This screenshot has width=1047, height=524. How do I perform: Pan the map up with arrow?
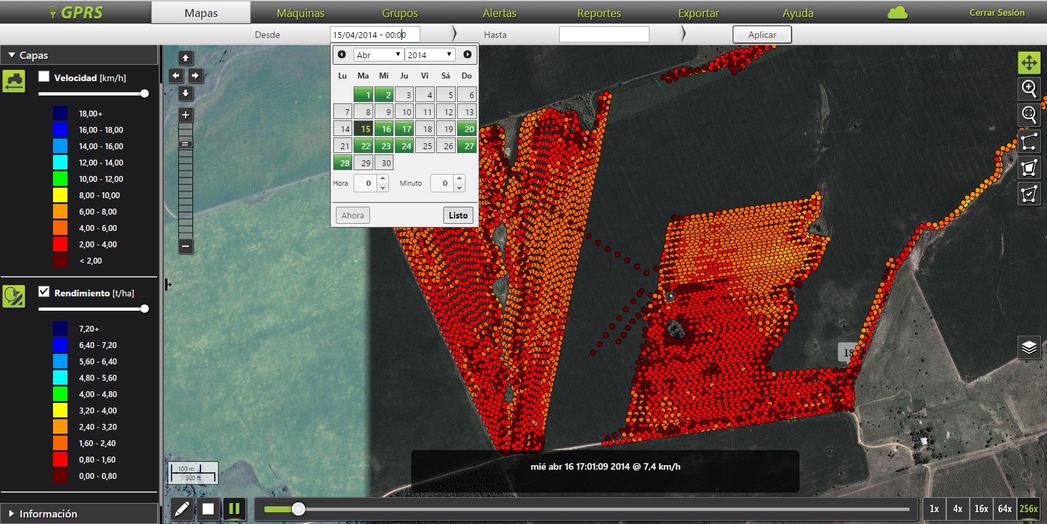tap(186, 58)
